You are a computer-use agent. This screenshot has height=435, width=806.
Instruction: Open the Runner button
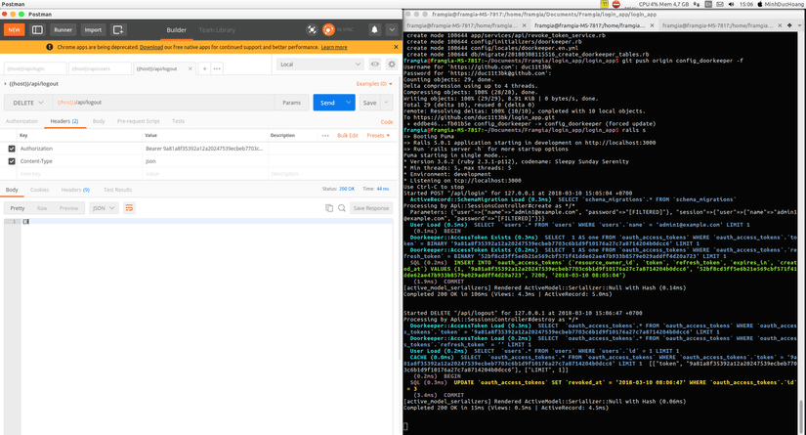64,30
